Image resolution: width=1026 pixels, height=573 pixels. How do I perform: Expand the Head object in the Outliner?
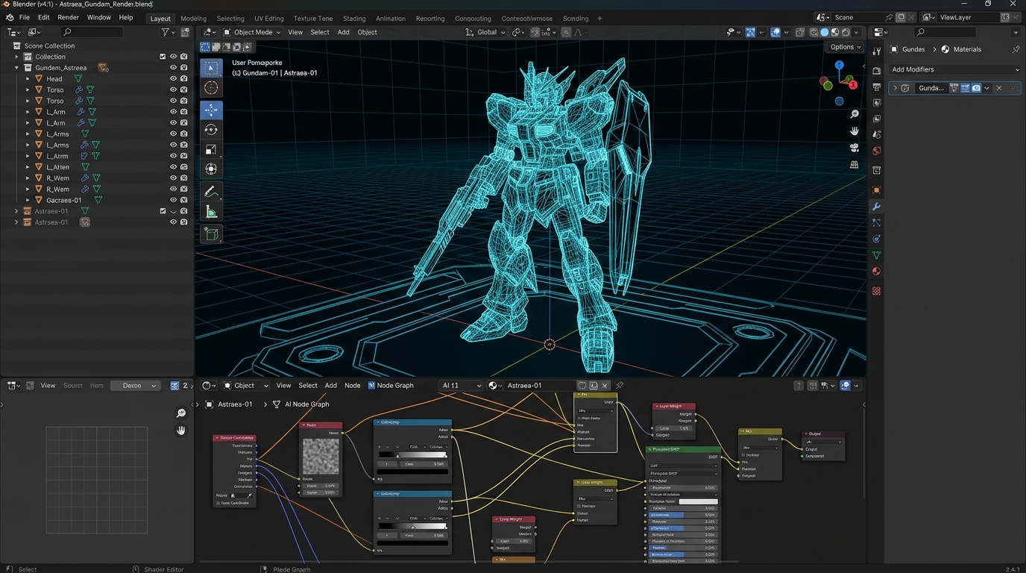(x=28, y=79)
